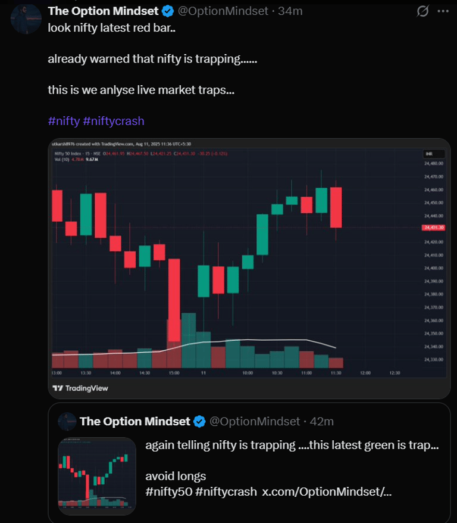Open the #nifty hashtag
Image resolution: width=457 pixels, height=523 pixels.
[64, 121]
